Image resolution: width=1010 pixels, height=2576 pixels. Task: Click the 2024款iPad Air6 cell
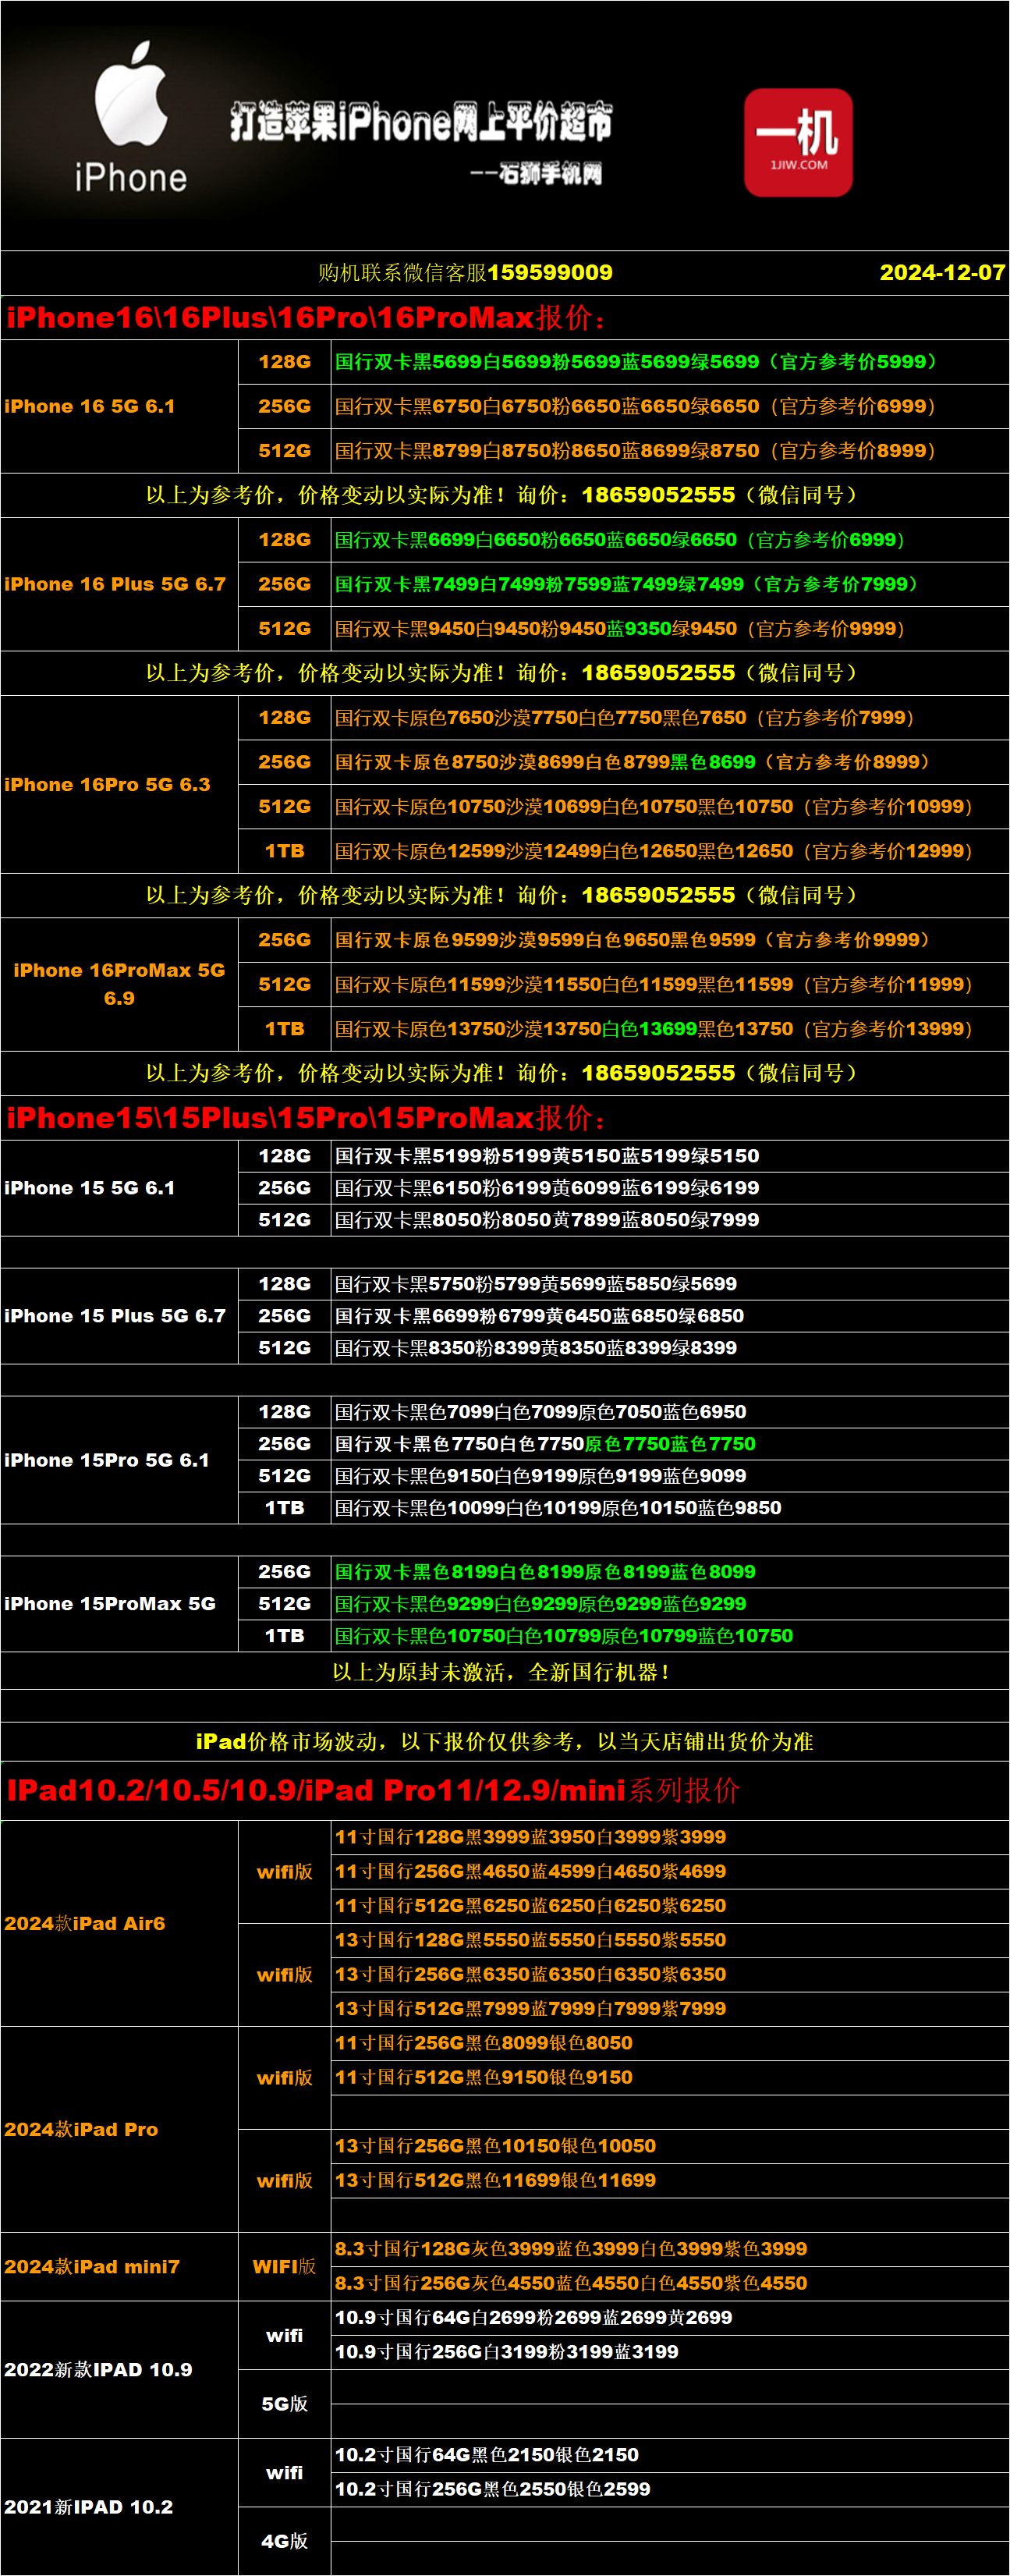click(x=119, y=1923)
